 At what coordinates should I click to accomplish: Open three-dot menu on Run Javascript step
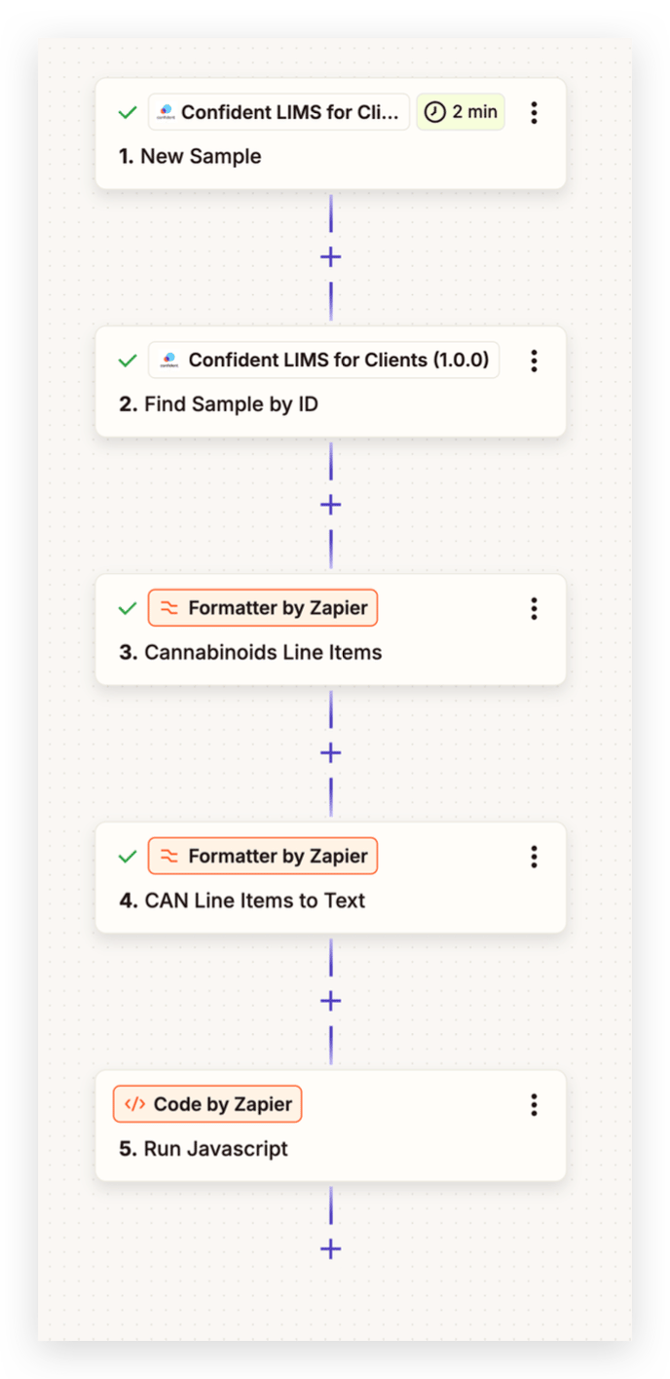(x=534, y=1105)
